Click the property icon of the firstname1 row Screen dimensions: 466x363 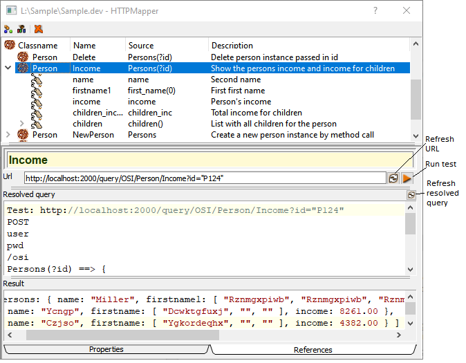37,91
